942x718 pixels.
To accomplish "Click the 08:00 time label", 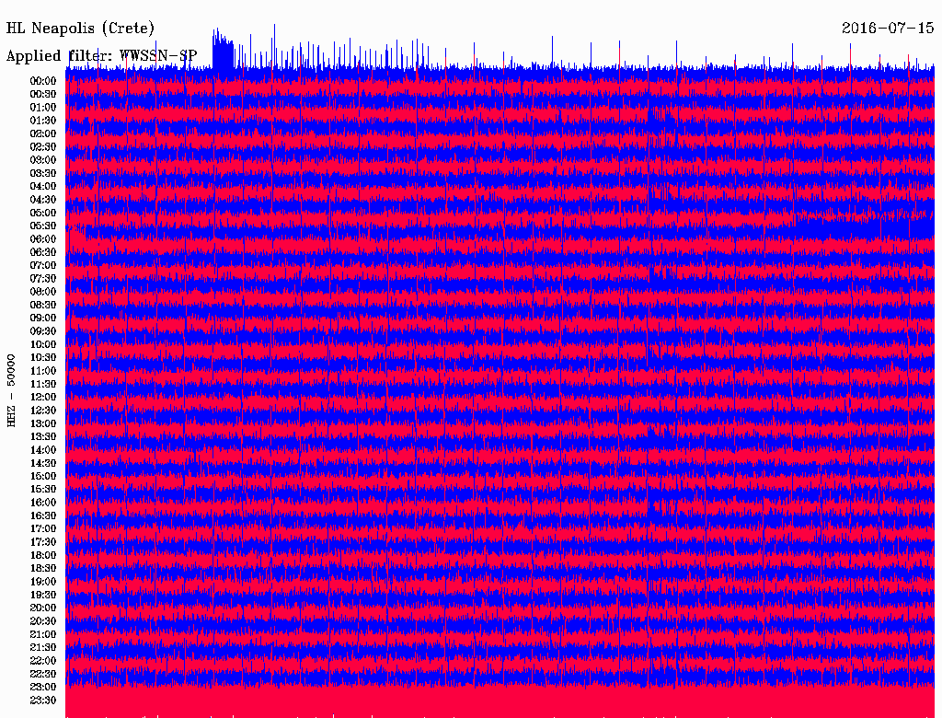I will (x=43, y=292).
